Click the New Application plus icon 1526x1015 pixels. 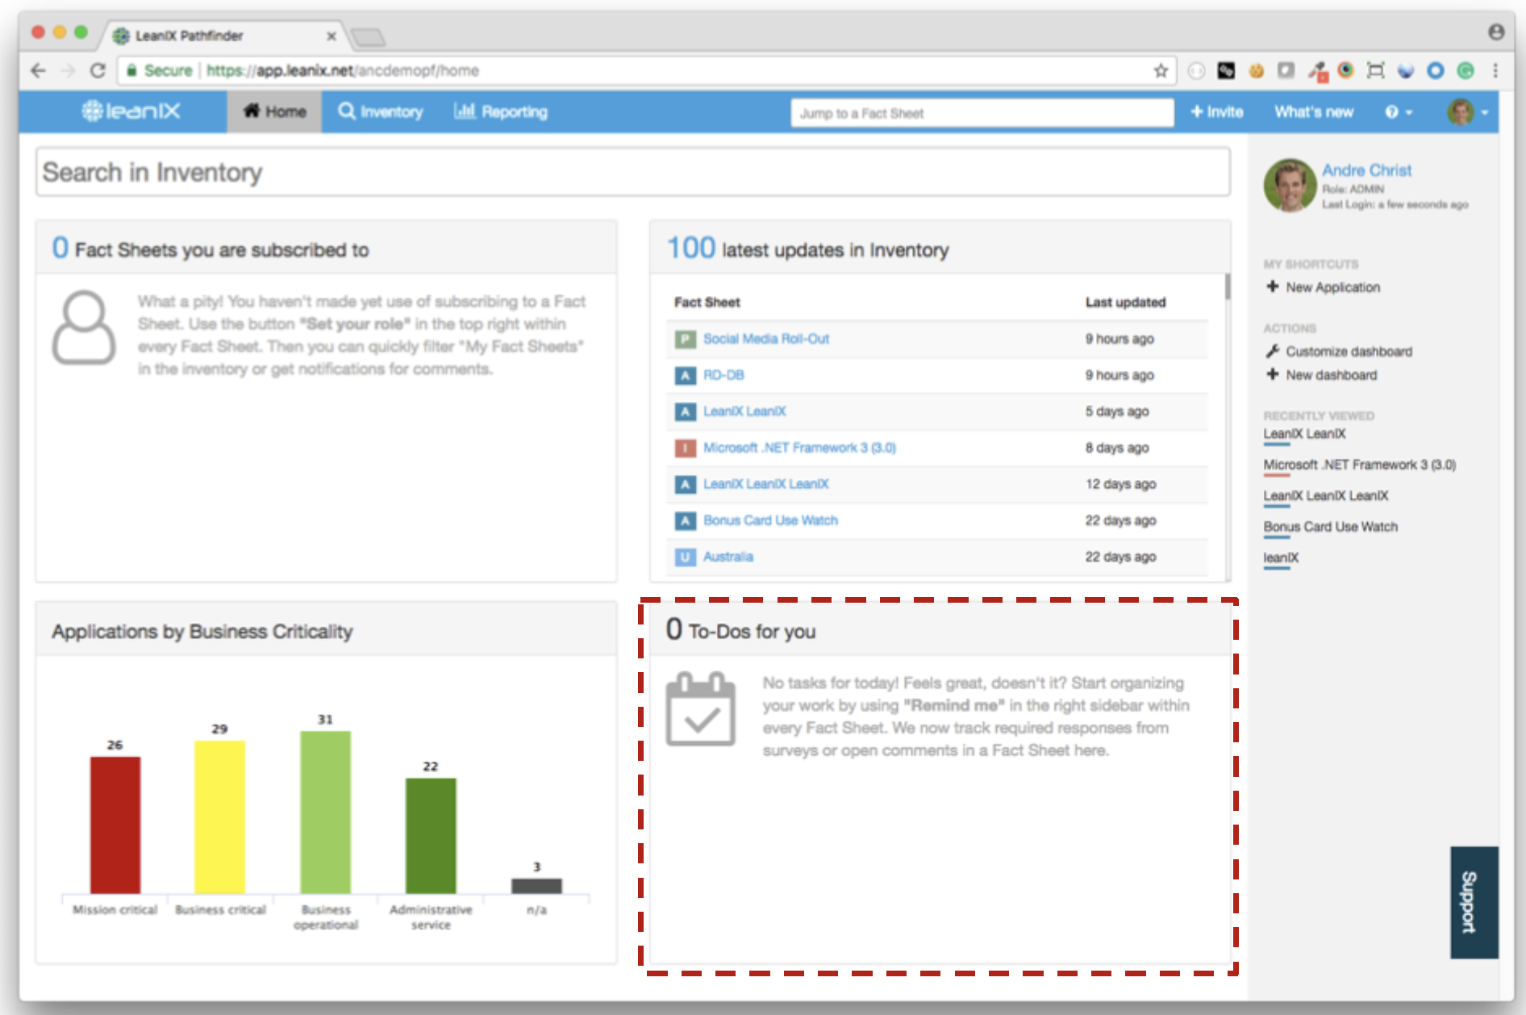(x=1273, y=286)
